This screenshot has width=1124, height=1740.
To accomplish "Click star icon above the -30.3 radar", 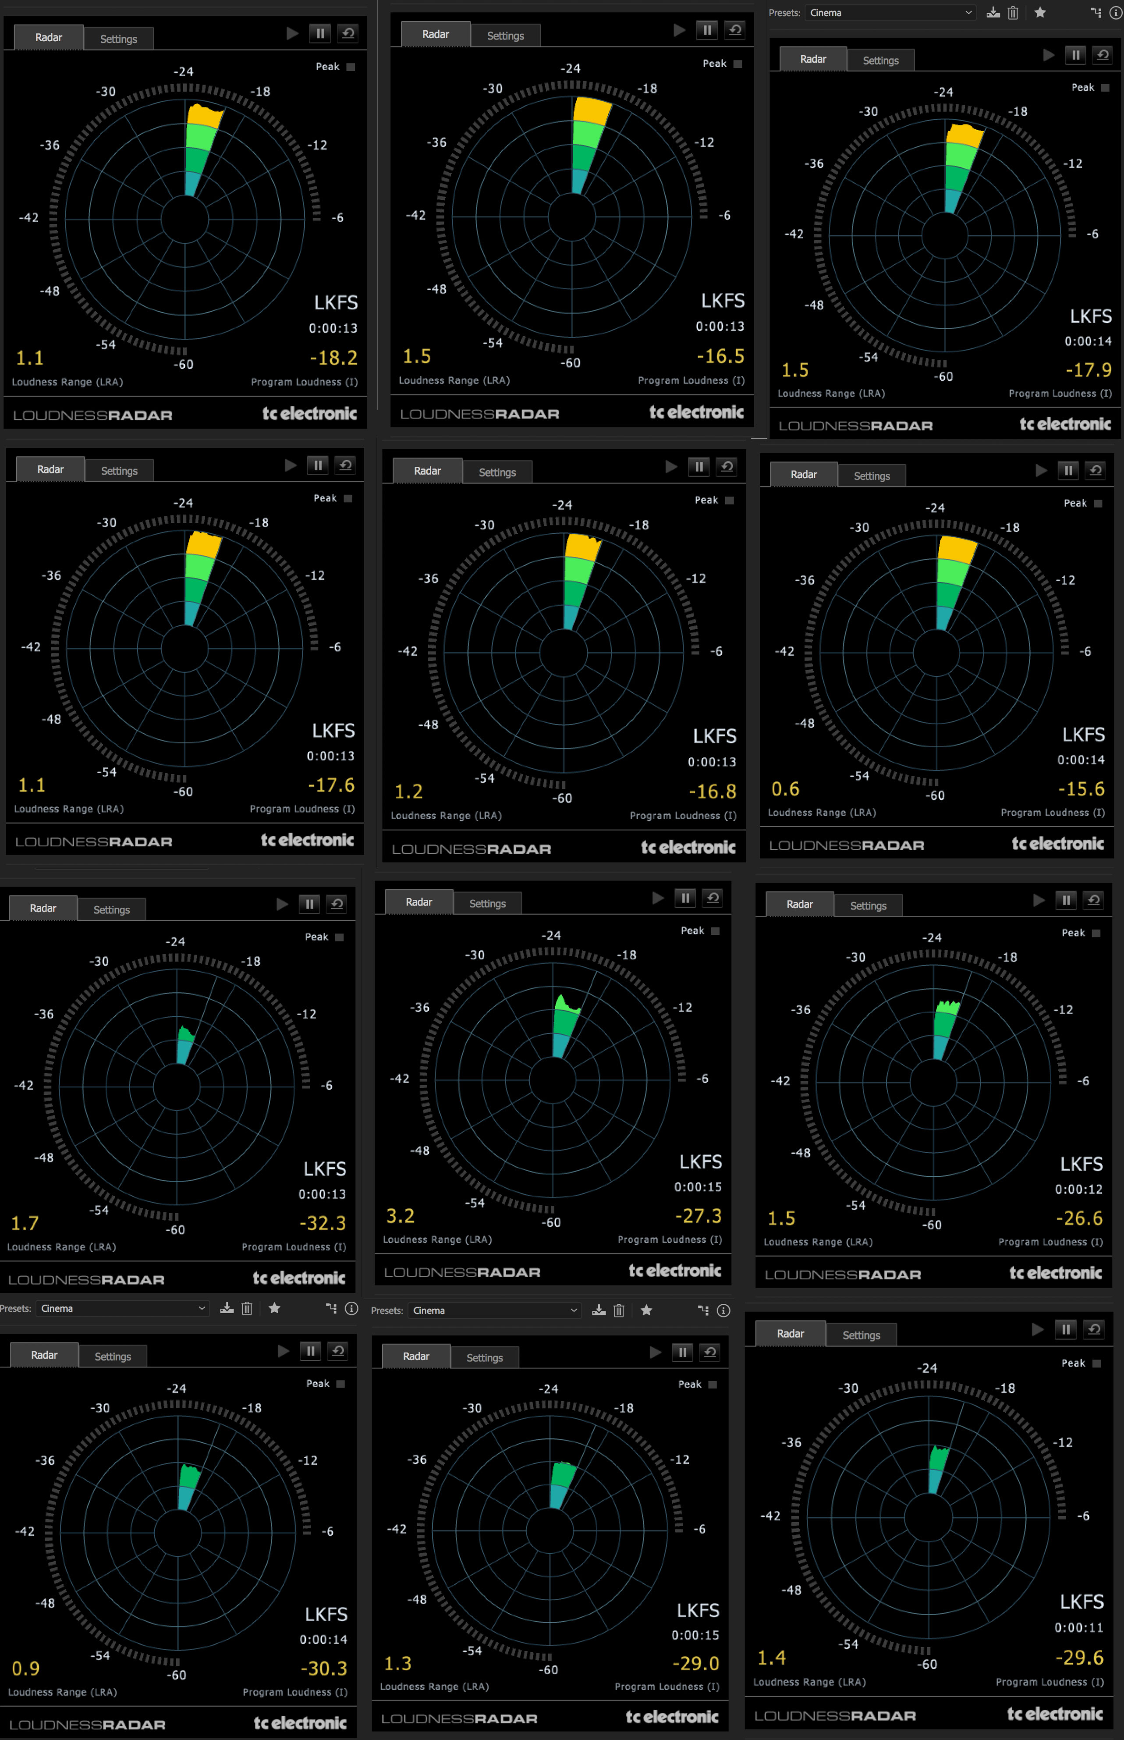I will tap(274, 1309).
